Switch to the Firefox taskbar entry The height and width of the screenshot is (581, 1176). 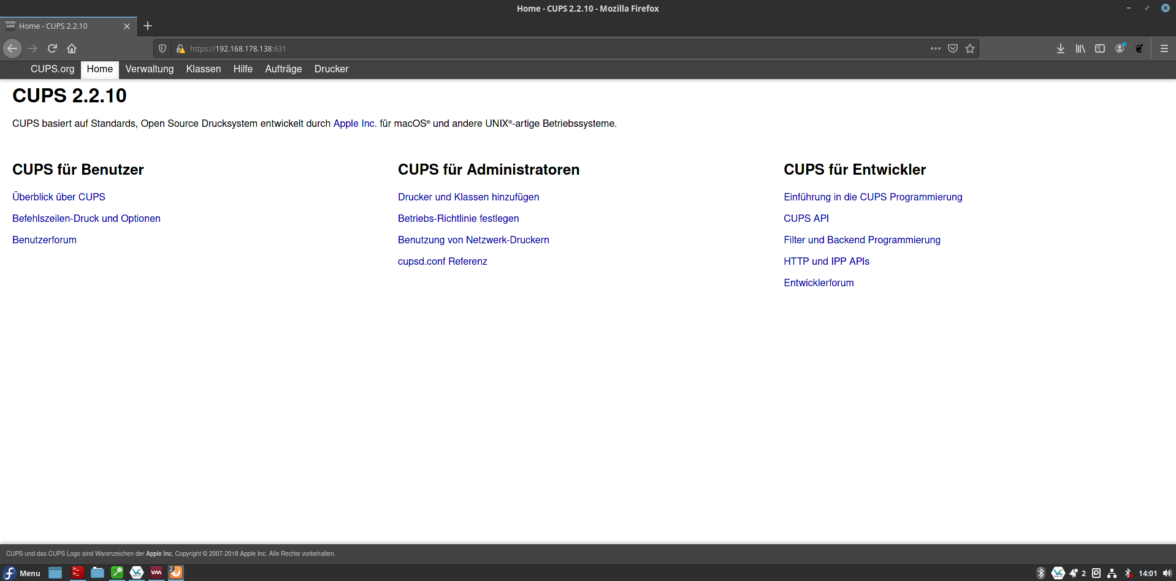click(x=176, y=572)
